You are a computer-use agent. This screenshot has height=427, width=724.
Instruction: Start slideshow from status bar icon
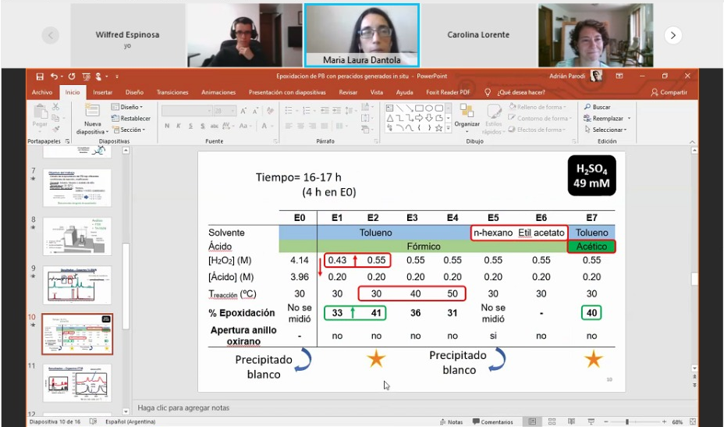[591, 422]
